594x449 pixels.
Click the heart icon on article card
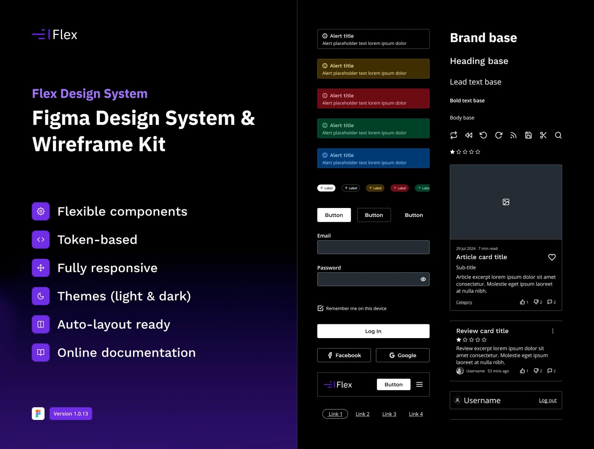(x=552, y=257)
